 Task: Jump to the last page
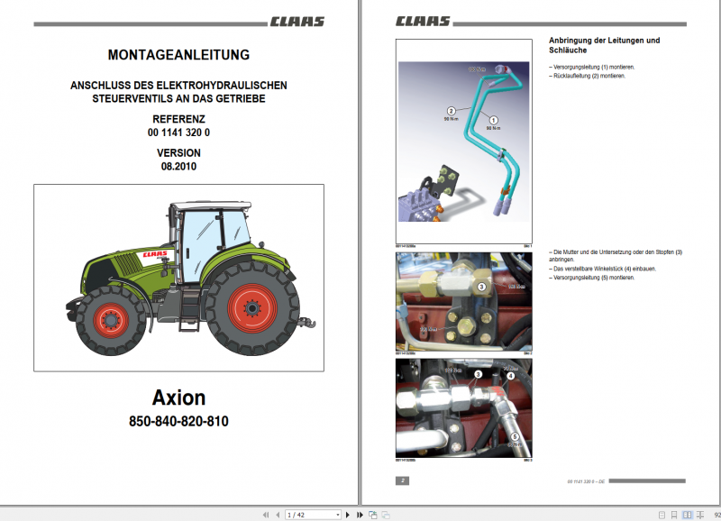pos(360,515)
